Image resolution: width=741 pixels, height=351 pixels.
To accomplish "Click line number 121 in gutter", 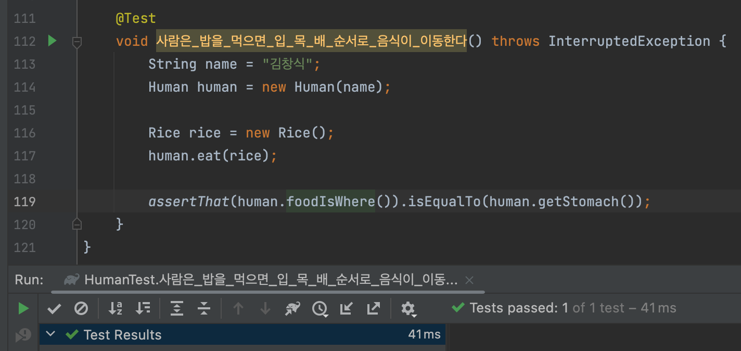I will (24, 247).
